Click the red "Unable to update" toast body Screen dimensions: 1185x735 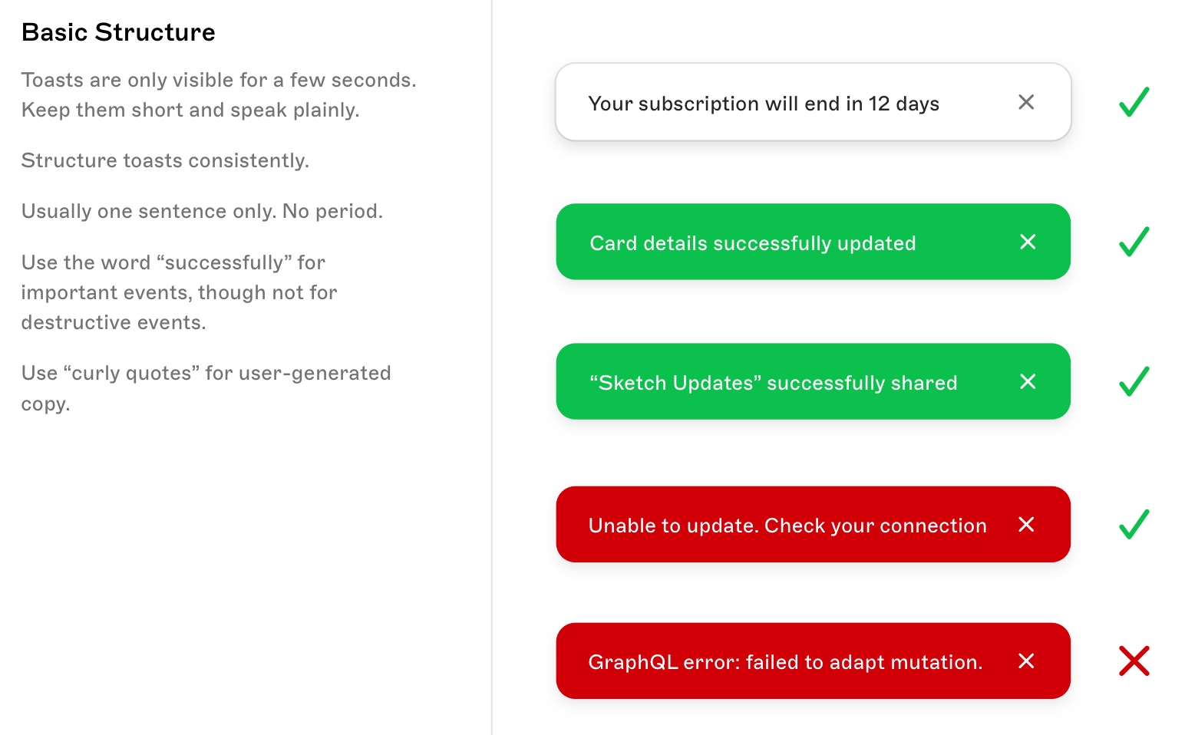pos(787,525)
